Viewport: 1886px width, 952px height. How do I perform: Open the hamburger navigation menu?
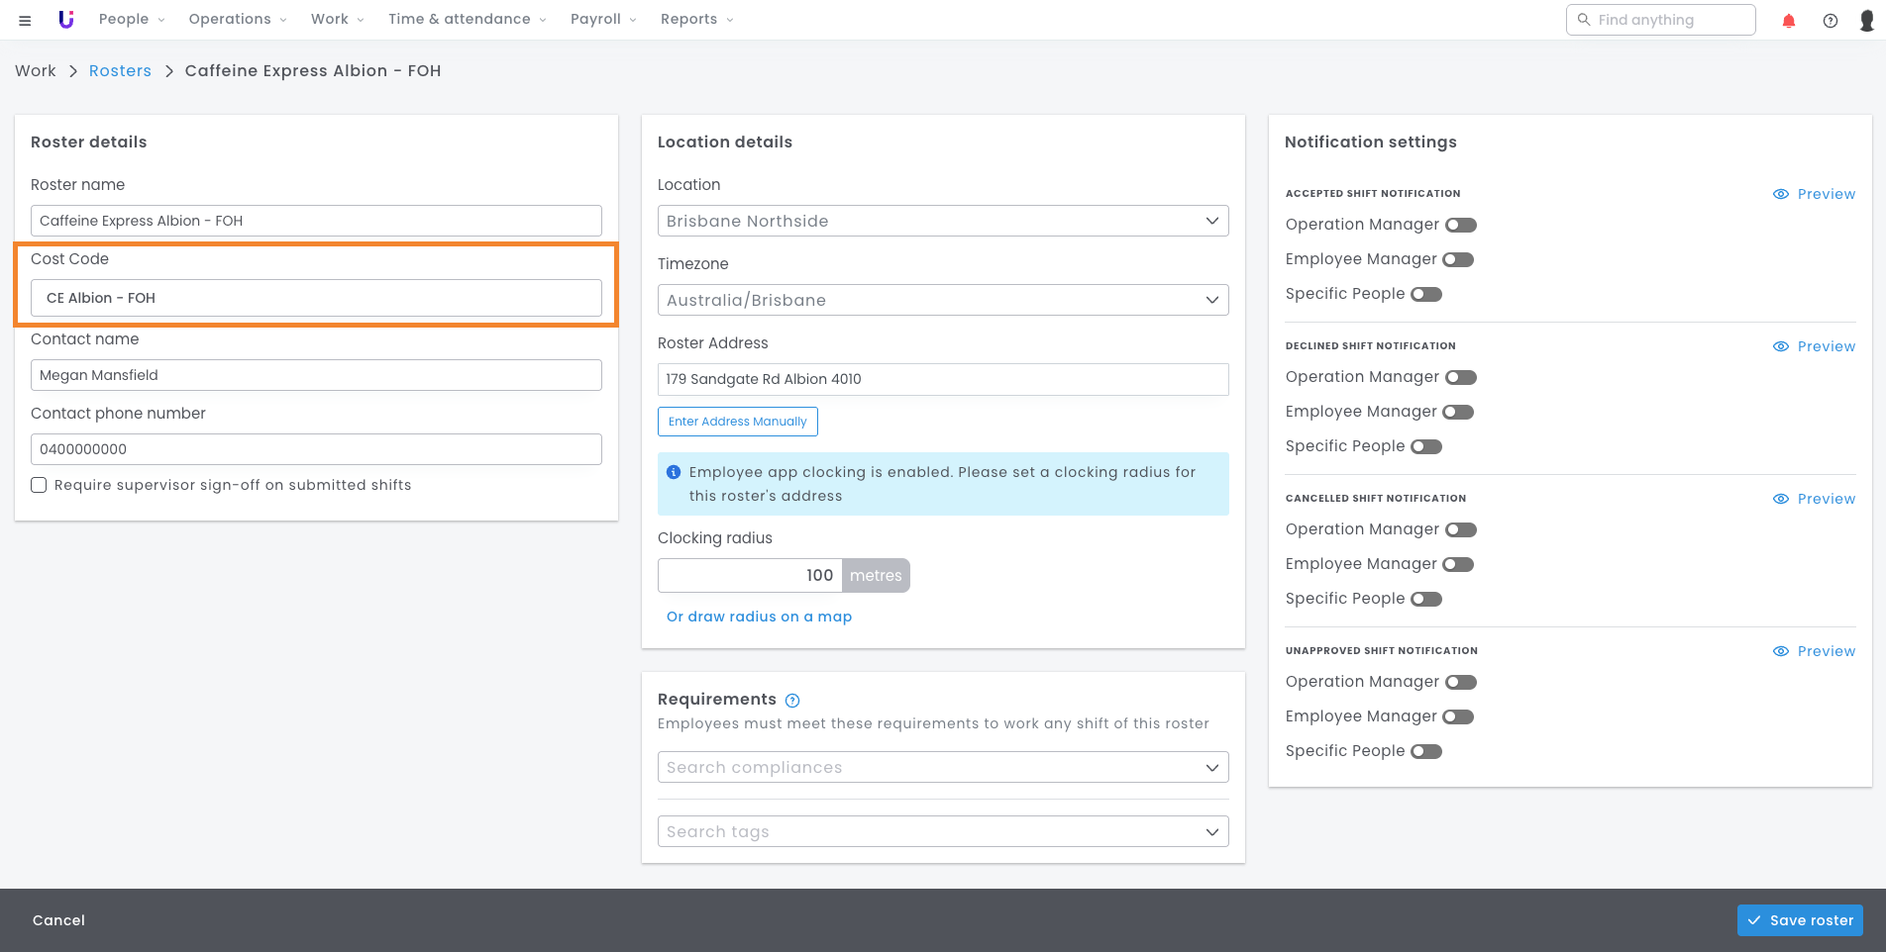pyautogui.click(x=25, y=20)
